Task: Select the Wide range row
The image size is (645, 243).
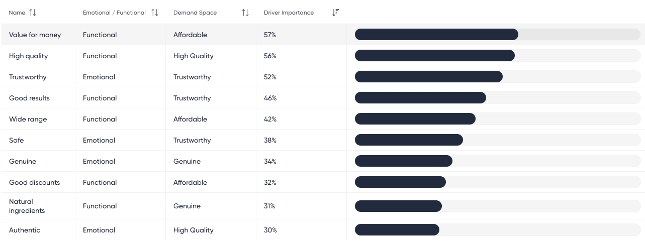Action: (x=28, y=119)
